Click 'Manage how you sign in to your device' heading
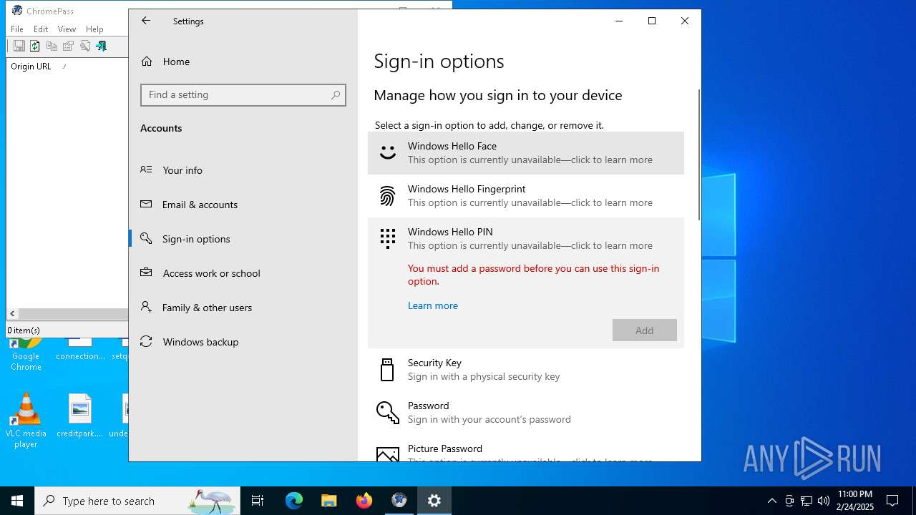 click(x=498, y=95)
